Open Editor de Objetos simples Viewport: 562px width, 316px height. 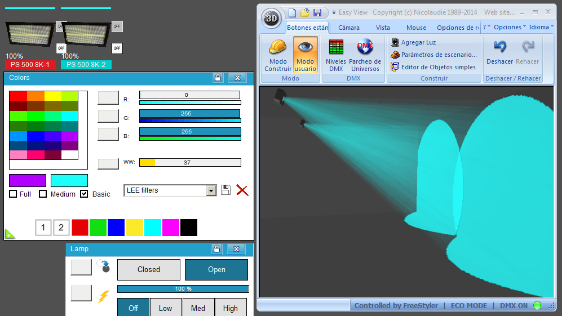click(x=433, y=67)
